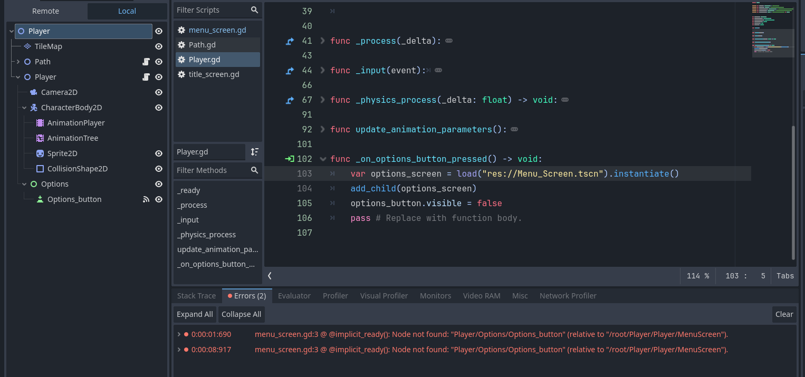
Task: Click signal icon on Options_button row
Action: pos(146,199)
